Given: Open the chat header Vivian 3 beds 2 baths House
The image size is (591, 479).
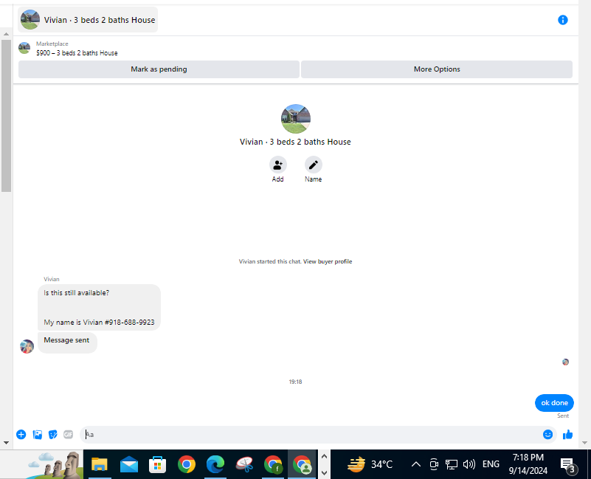Looking at the screenshot, I should [88, 20].
